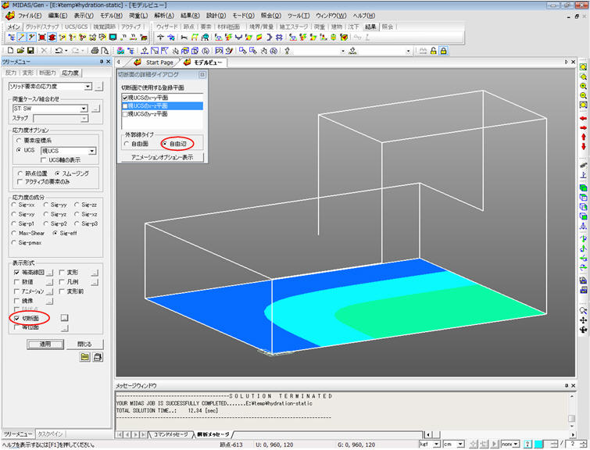Viewport: 590px width, 450px height.
Task: Select the メイン toolbar tab
Action: (x=14, y=27)
